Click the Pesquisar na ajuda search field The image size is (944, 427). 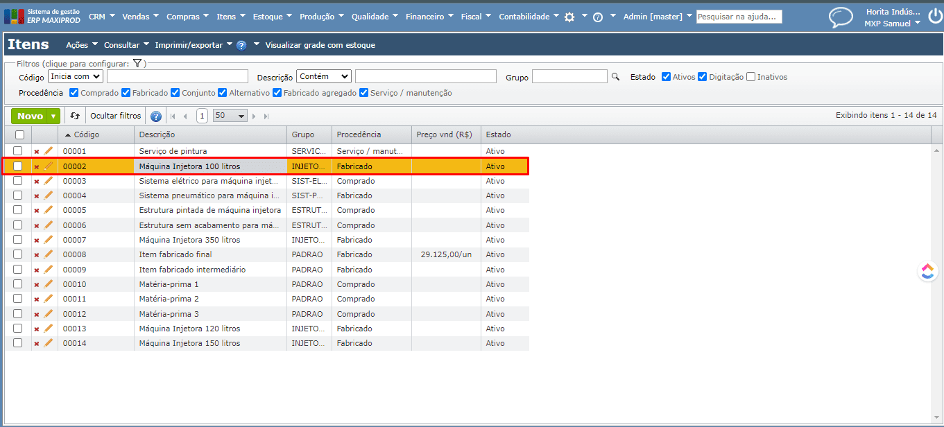tap(739, 17)
